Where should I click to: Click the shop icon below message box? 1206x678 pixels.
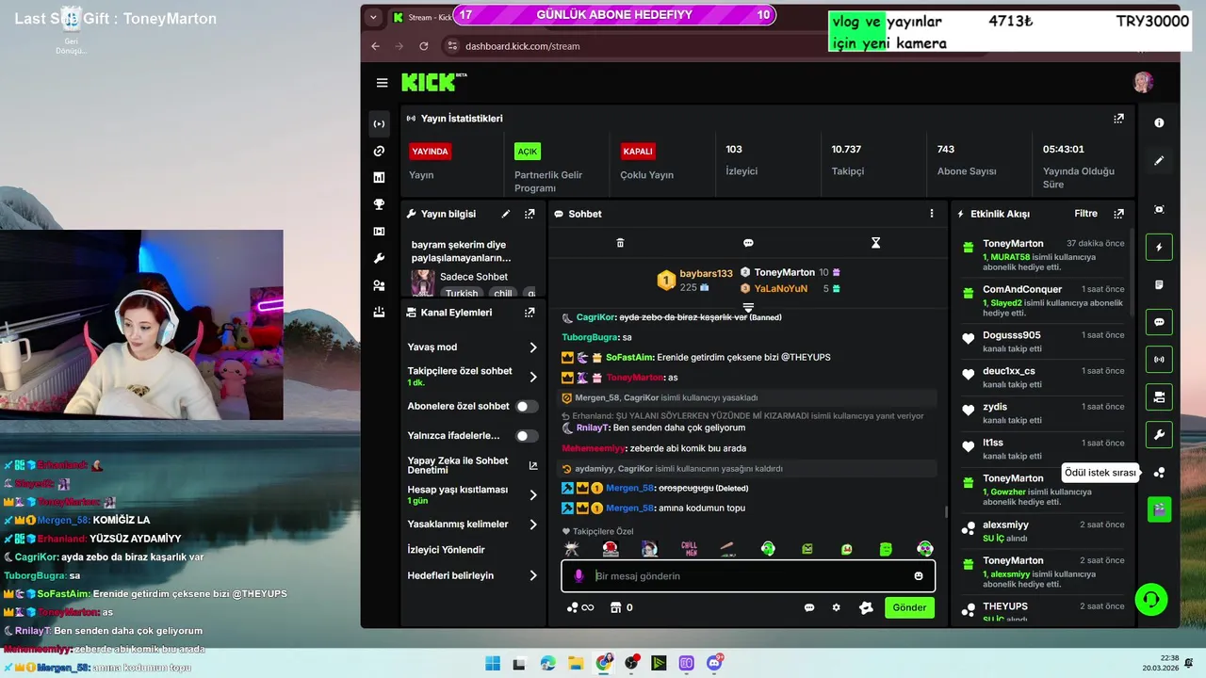[616, 607]
